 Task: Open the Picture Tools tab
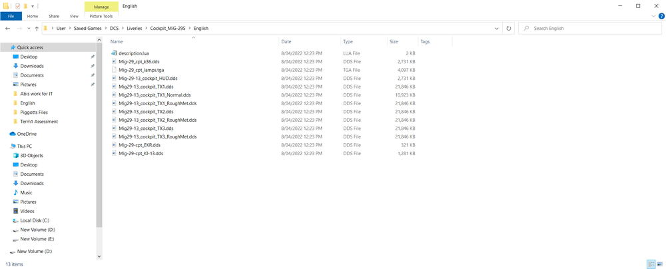click(101, 16)
